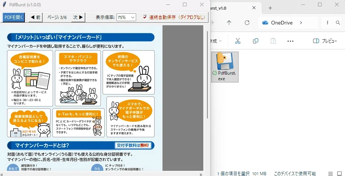Click the horizontal scrollbar in PdfBurst viewer
The image size is (345, 176).
click(x=101, y=174)
